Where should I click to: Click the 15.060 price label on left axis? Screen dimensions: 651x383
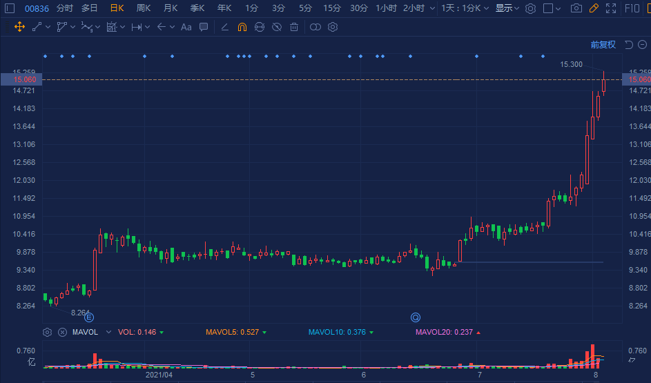point(21,79)
